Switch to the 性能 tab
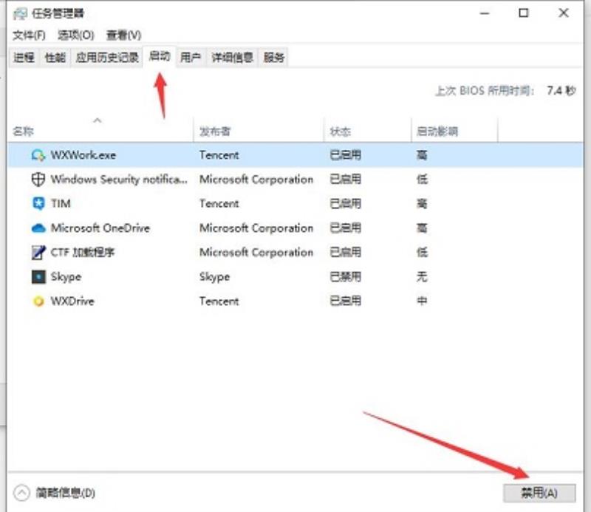Screen dimensions: 591x512 [55, 58]
